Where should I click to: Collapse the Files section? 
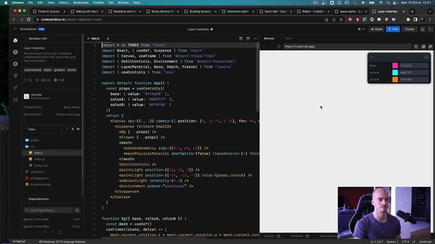tap(26, 129)
